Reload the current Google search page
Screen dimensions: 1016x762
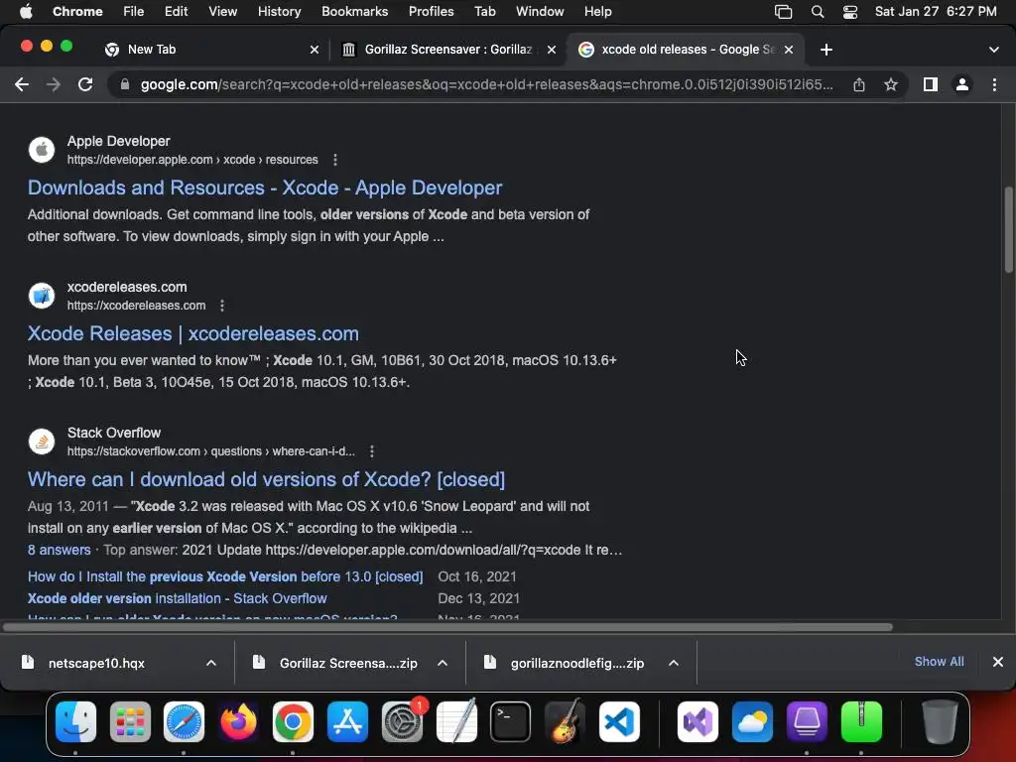click(x=85, y=85)
